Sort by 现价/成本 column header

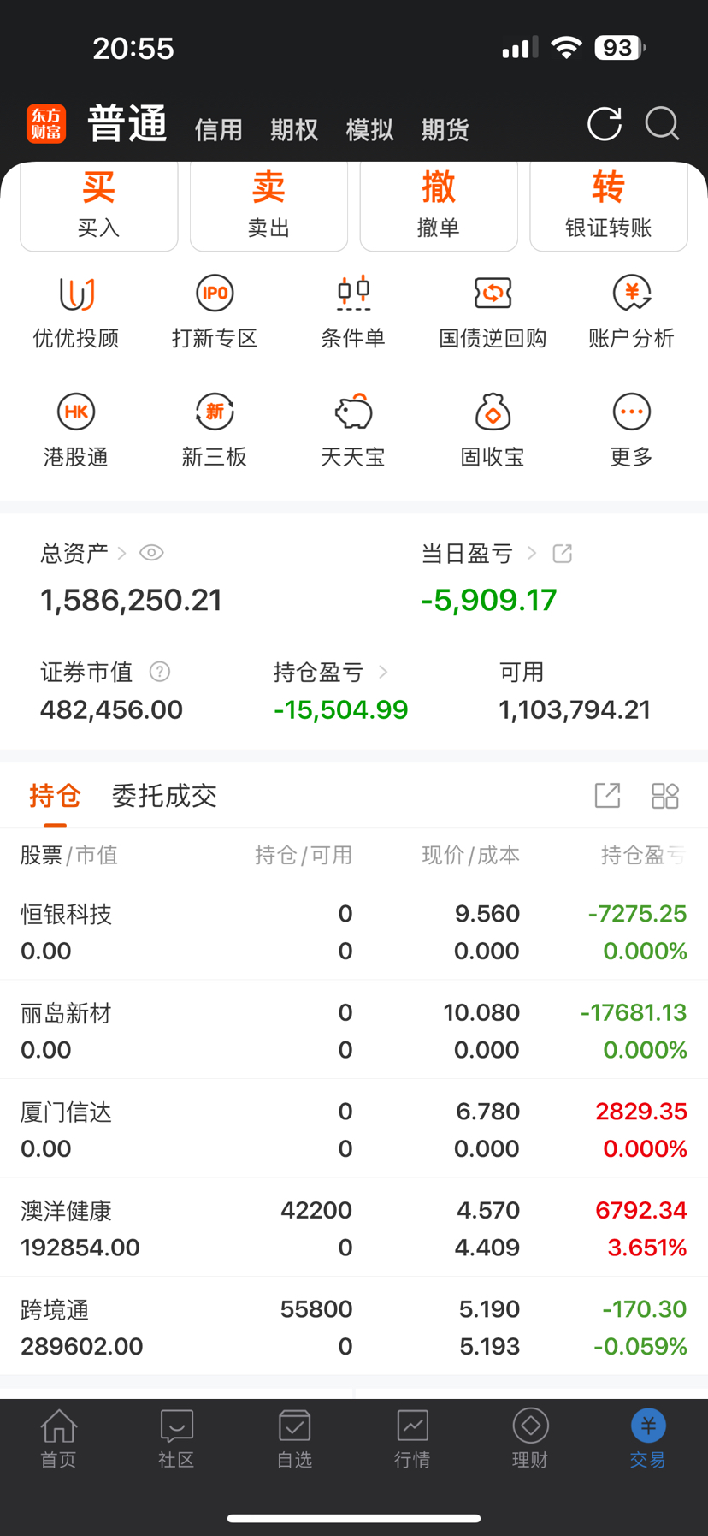(471, 856)
